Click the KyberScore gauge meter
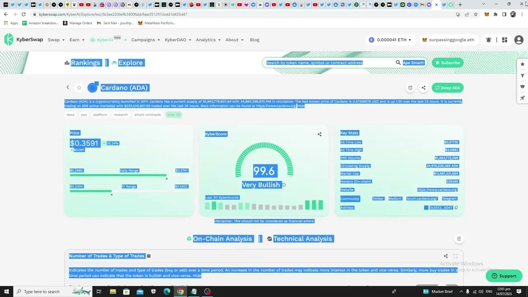 click(264, 161)
